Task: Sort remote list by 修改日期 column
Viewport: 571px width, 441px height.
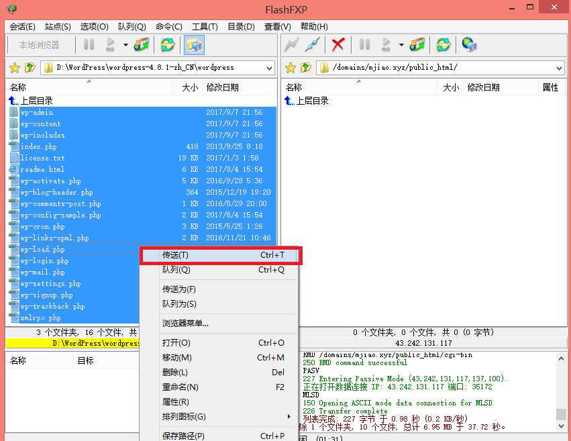Action: pyautogui.click(x=500, y=87)
